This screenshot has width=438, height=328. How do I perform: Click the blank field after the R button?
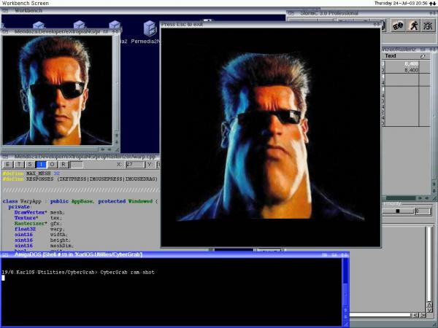click(x=77, y=165)
